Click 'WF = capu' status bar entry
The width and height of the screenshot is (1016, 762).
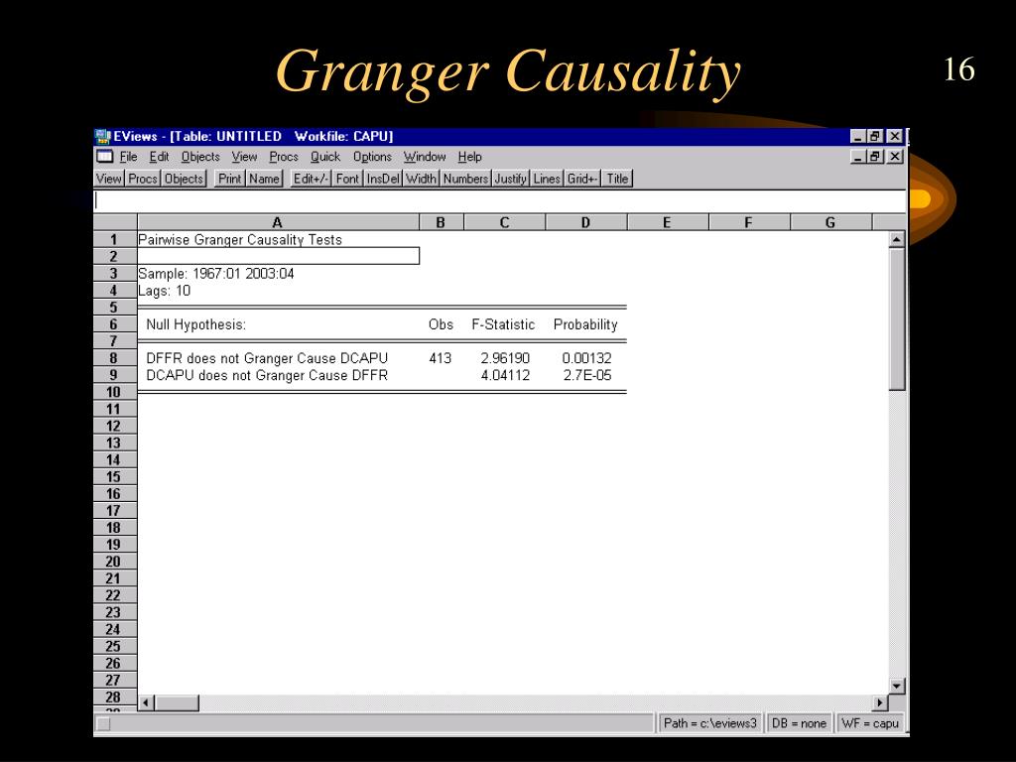pyautogui.click(x=870, y=723)
